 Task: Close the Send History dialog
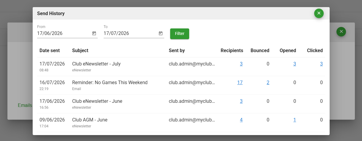(319, 13)
